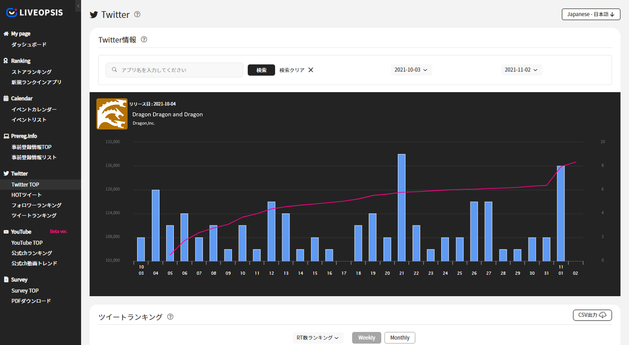Select the Monthly toggle
The width and height of the screenshot is (629, 345).
400,338
